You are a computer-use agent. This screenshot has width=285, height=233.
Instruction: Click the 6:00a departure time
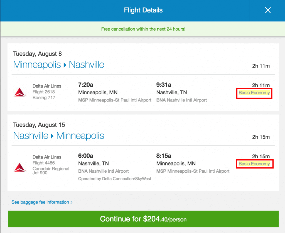click(x=86, y=156)
